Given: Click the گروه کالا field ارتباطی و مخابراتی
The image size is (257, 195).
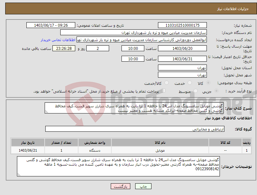Looking at the screenshot, I should [x=135, y=129].
